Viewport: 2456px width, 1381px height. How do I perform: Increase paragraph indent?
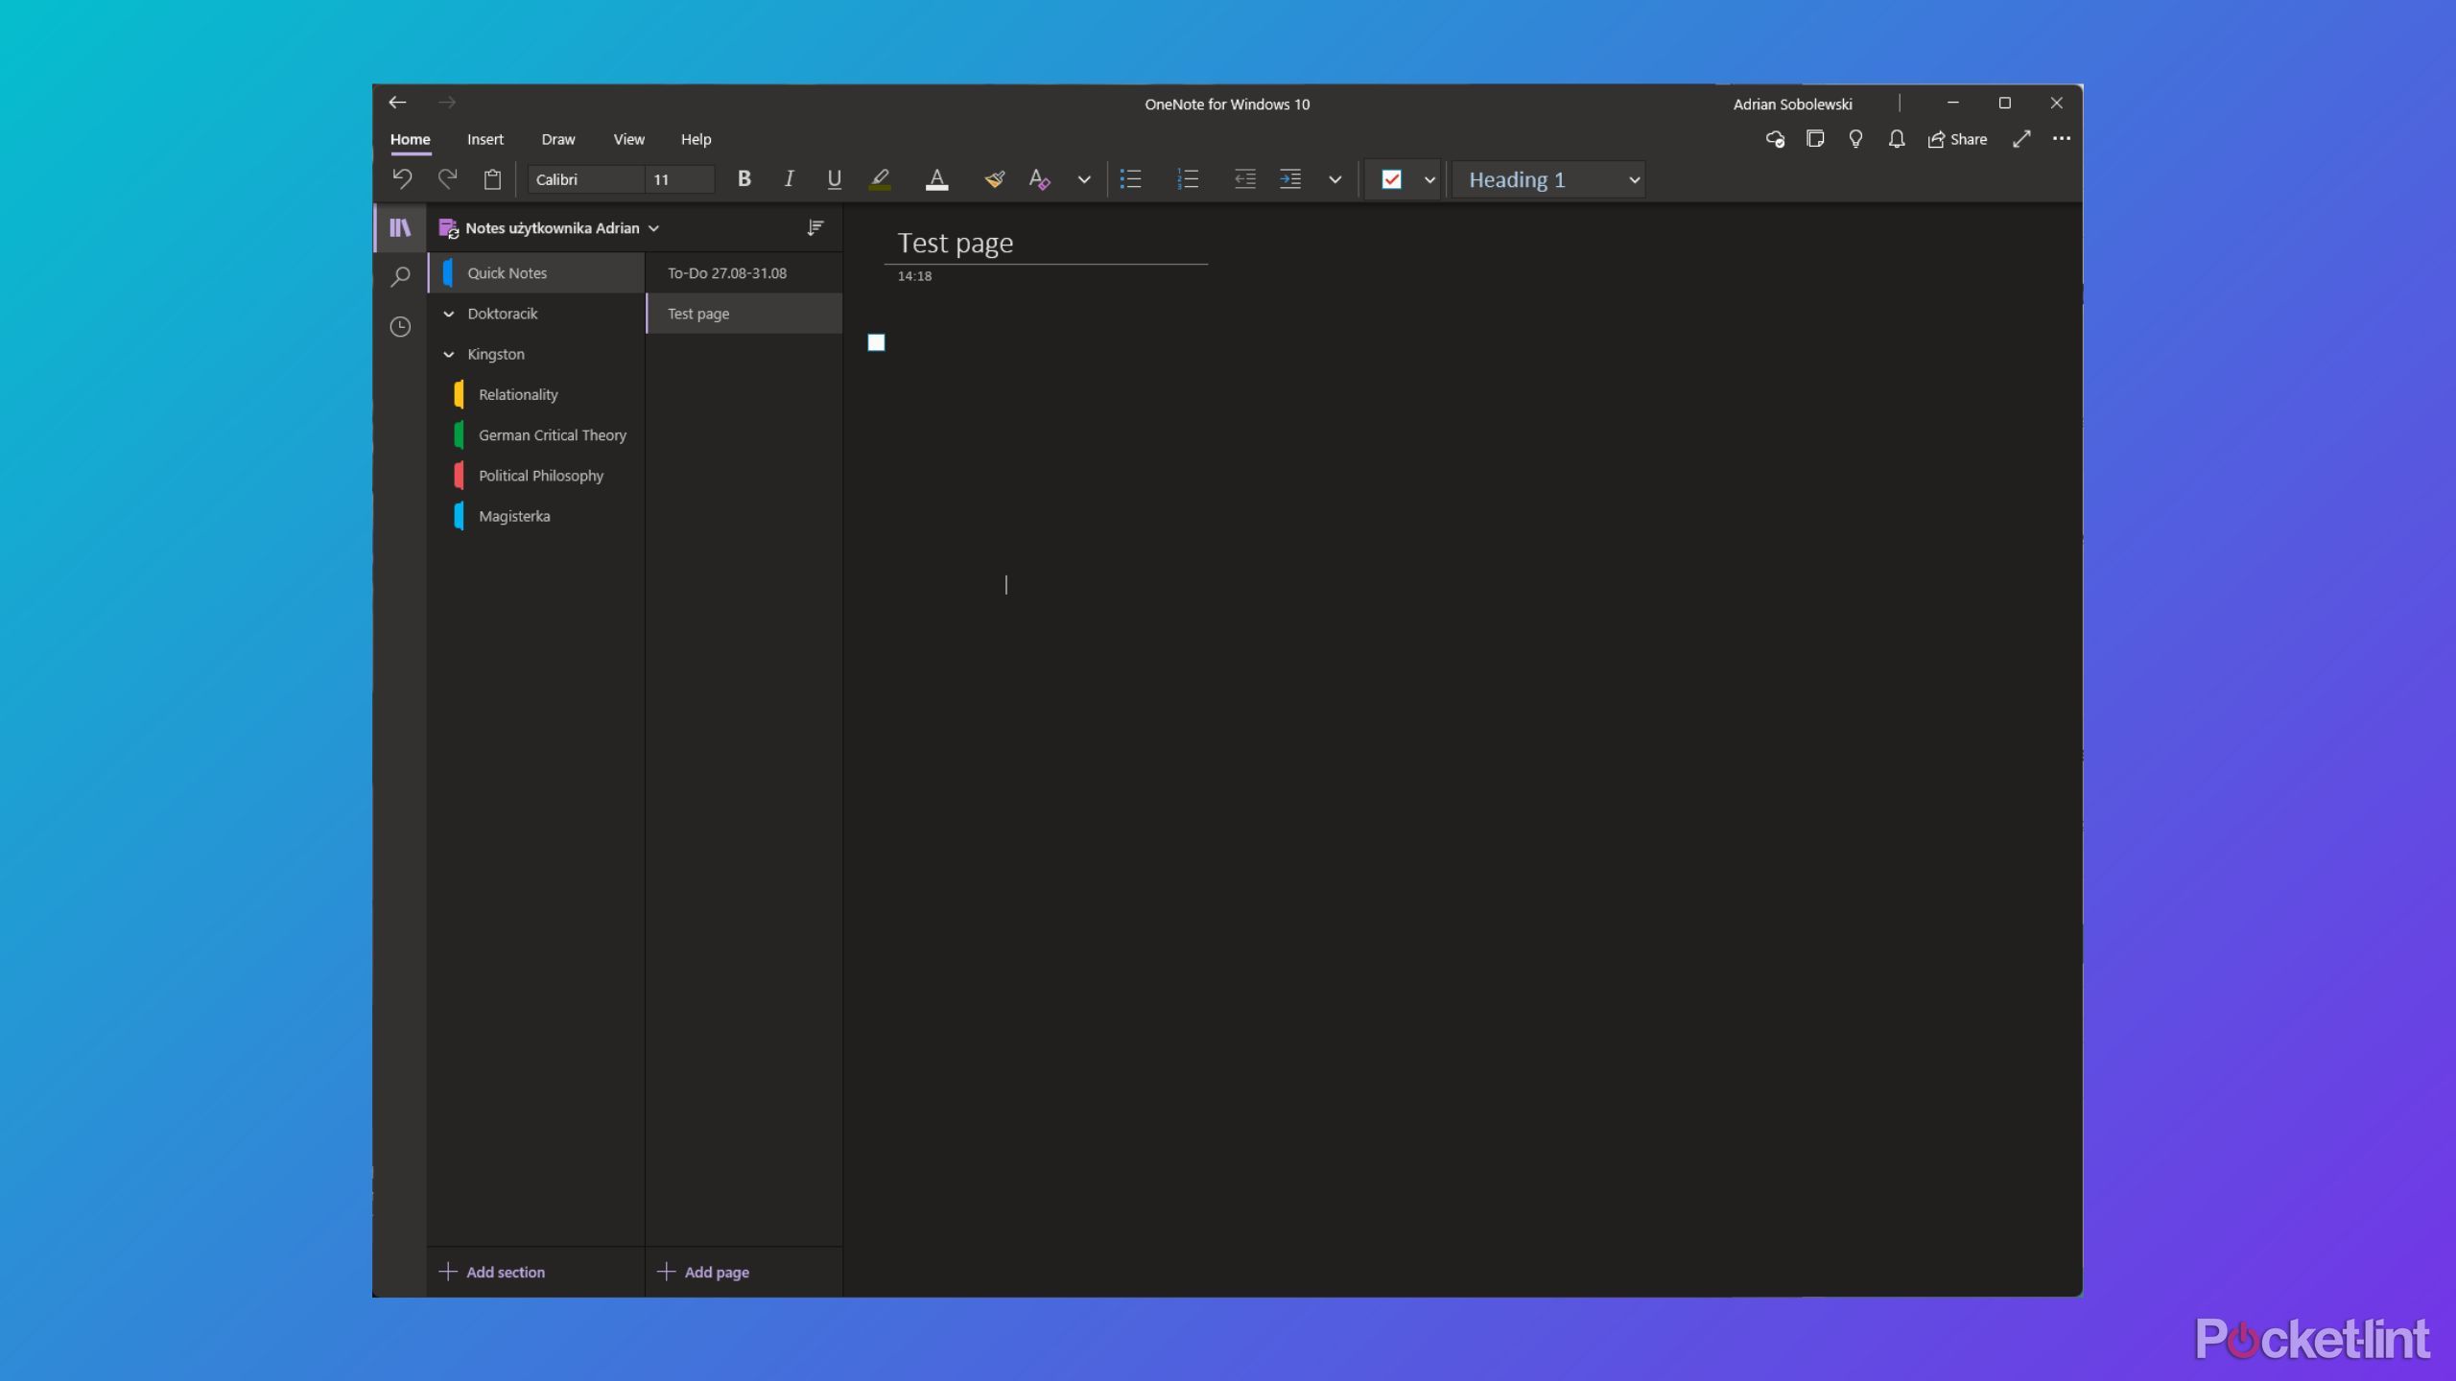(x=1290, y=179)
